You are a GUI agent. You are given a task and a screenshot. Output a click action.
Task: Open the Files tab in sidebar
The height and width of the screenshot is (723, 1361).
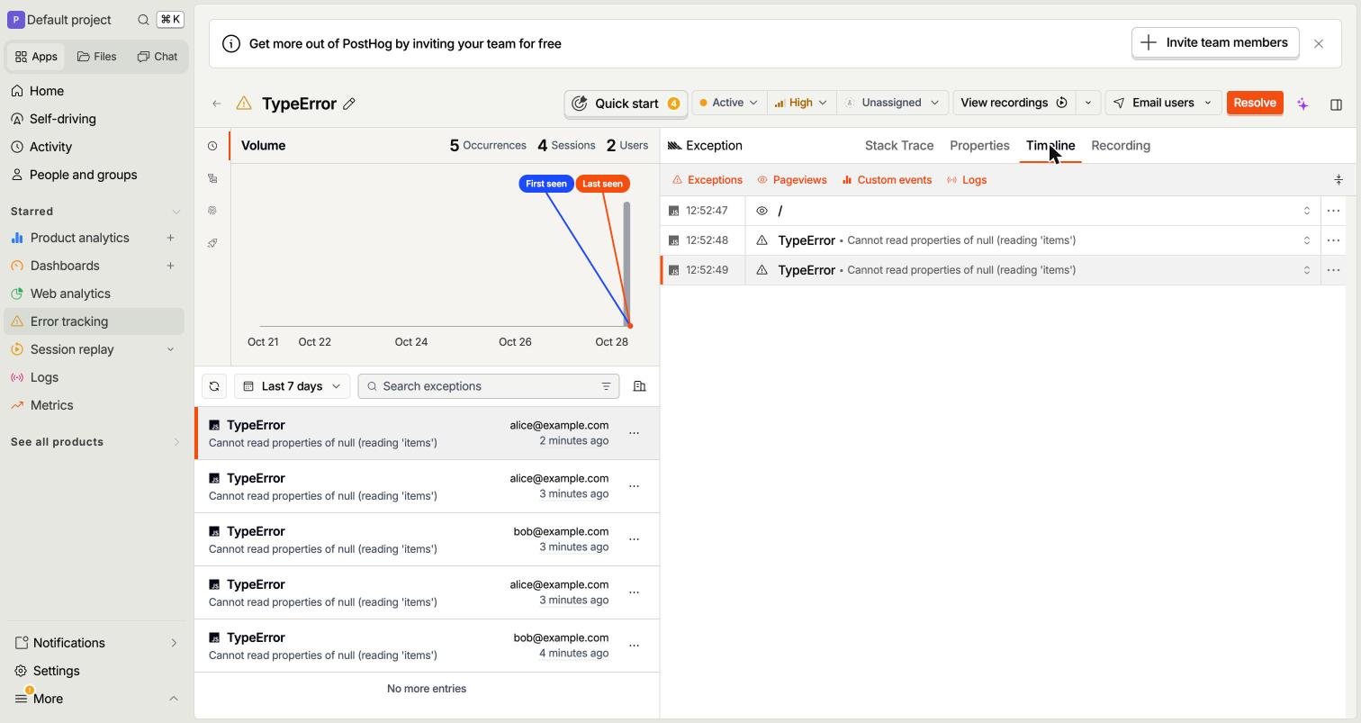pos(97,57)
